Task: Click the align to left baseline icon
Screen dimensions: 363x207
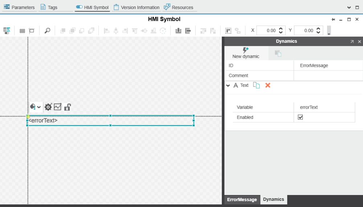Action: click(188, 31)
